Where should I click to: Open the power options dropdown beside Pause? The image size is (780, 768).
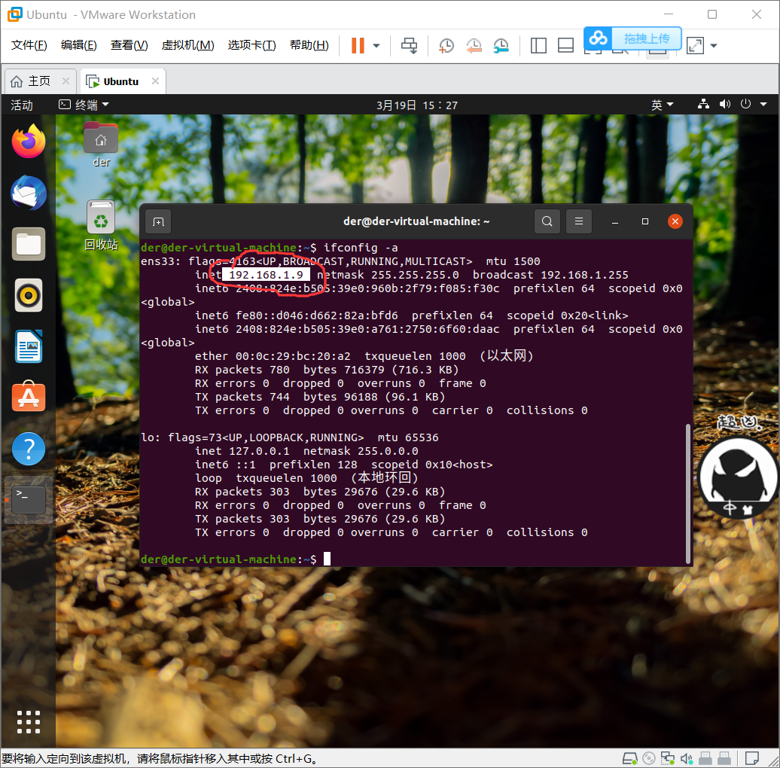point(376,46)
